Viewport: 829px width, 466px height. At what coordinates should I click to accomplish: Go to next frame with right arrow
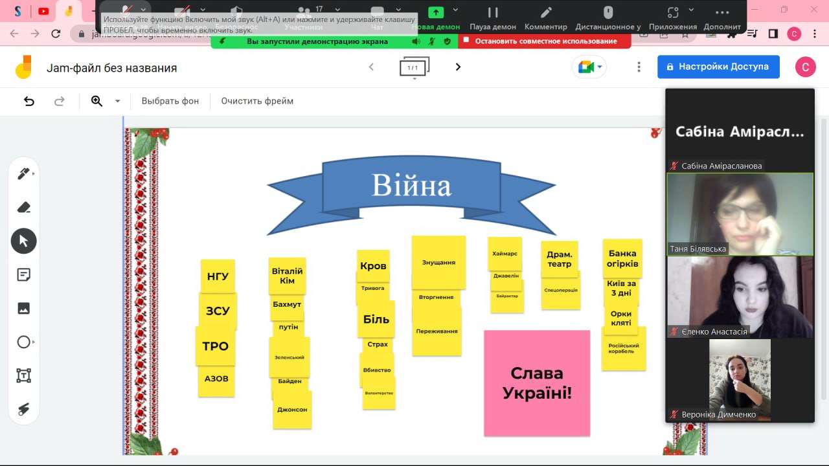point(458,67)
